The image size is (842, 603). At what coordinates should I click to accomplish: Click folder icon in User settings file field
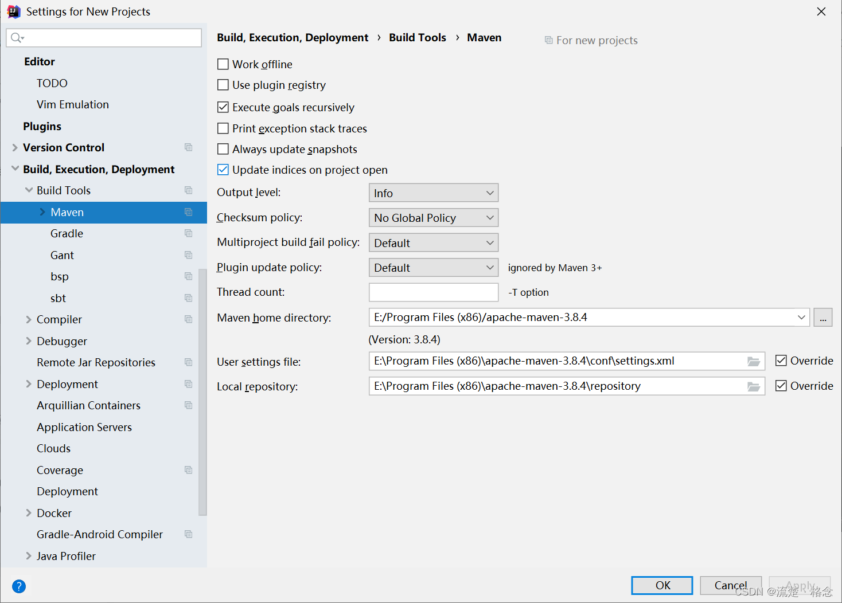754,362
